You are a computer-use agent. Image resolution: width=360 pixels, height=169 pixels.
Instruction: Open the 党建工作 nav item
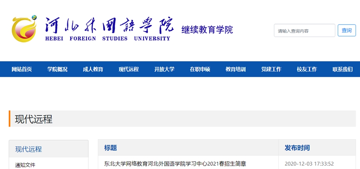point(271,69)
